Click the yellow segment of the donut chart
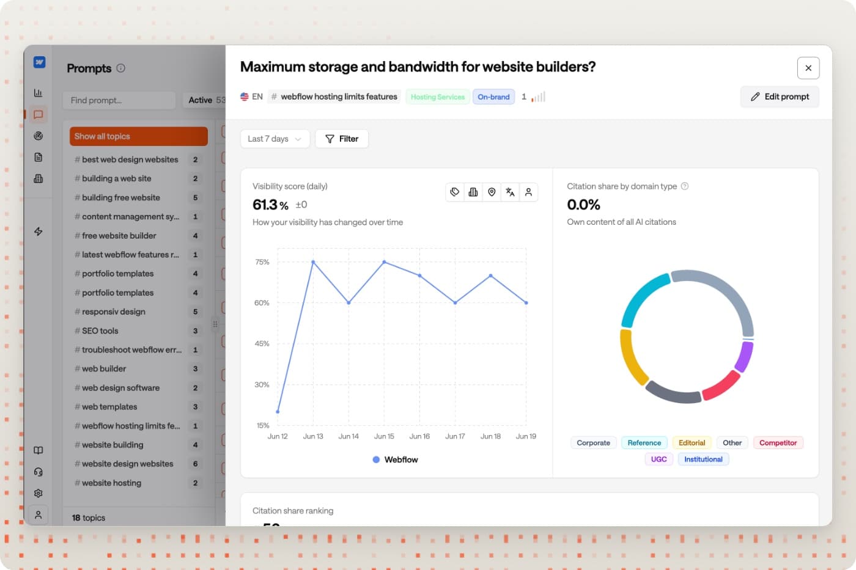856x570 pixels. [x=630, y=360]
